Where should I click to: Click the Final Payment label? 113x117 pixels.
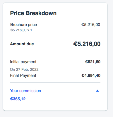click(23, 75)
